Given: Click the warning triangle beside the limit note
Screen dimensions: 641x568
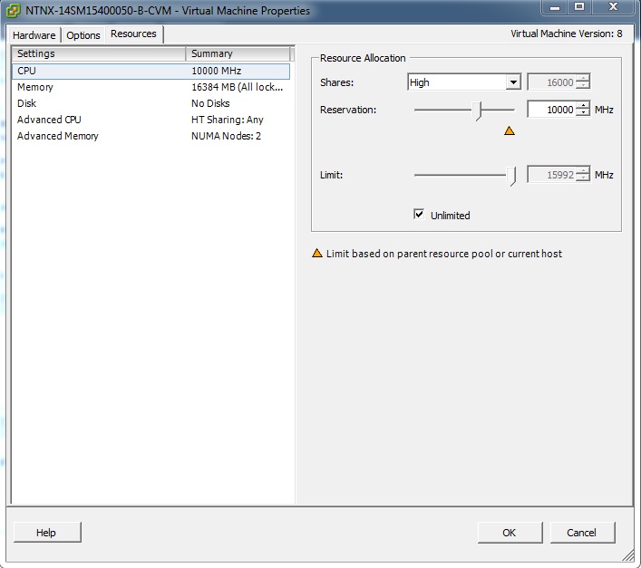Looking at the screenshot, I should click(x=317, y=254).
